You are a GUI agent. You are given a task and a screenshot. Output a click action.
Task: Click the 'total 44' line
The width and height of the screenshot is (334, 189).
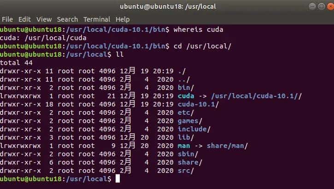(16, 63)
